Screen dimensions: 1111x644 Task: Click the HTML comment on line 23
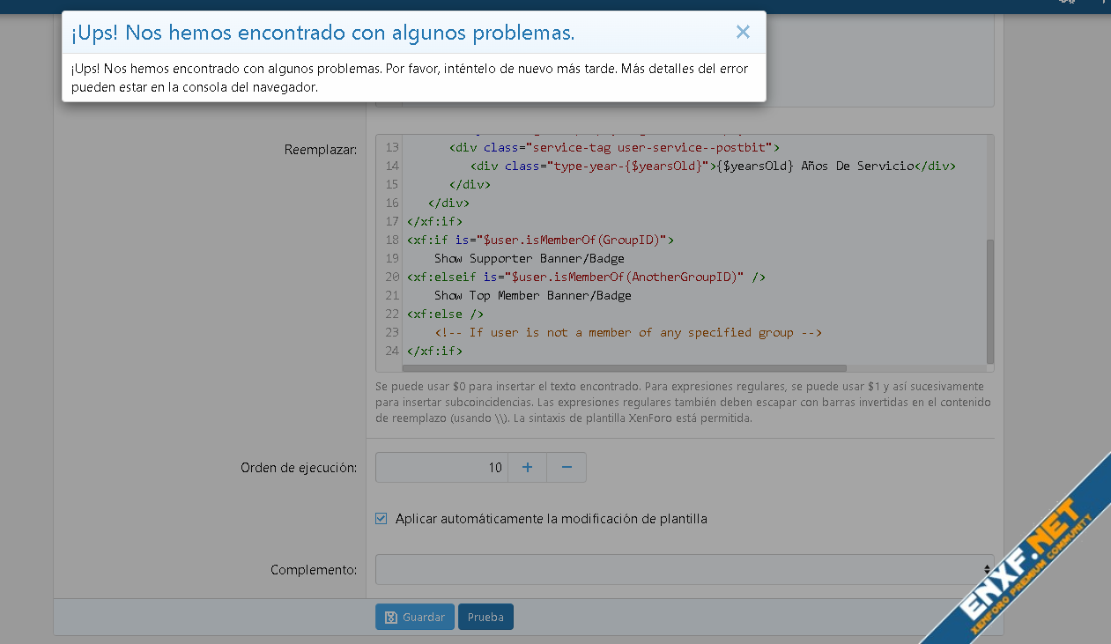627,332
